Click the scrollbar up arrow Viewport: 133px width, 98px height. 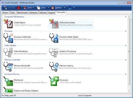click(129, 17)
